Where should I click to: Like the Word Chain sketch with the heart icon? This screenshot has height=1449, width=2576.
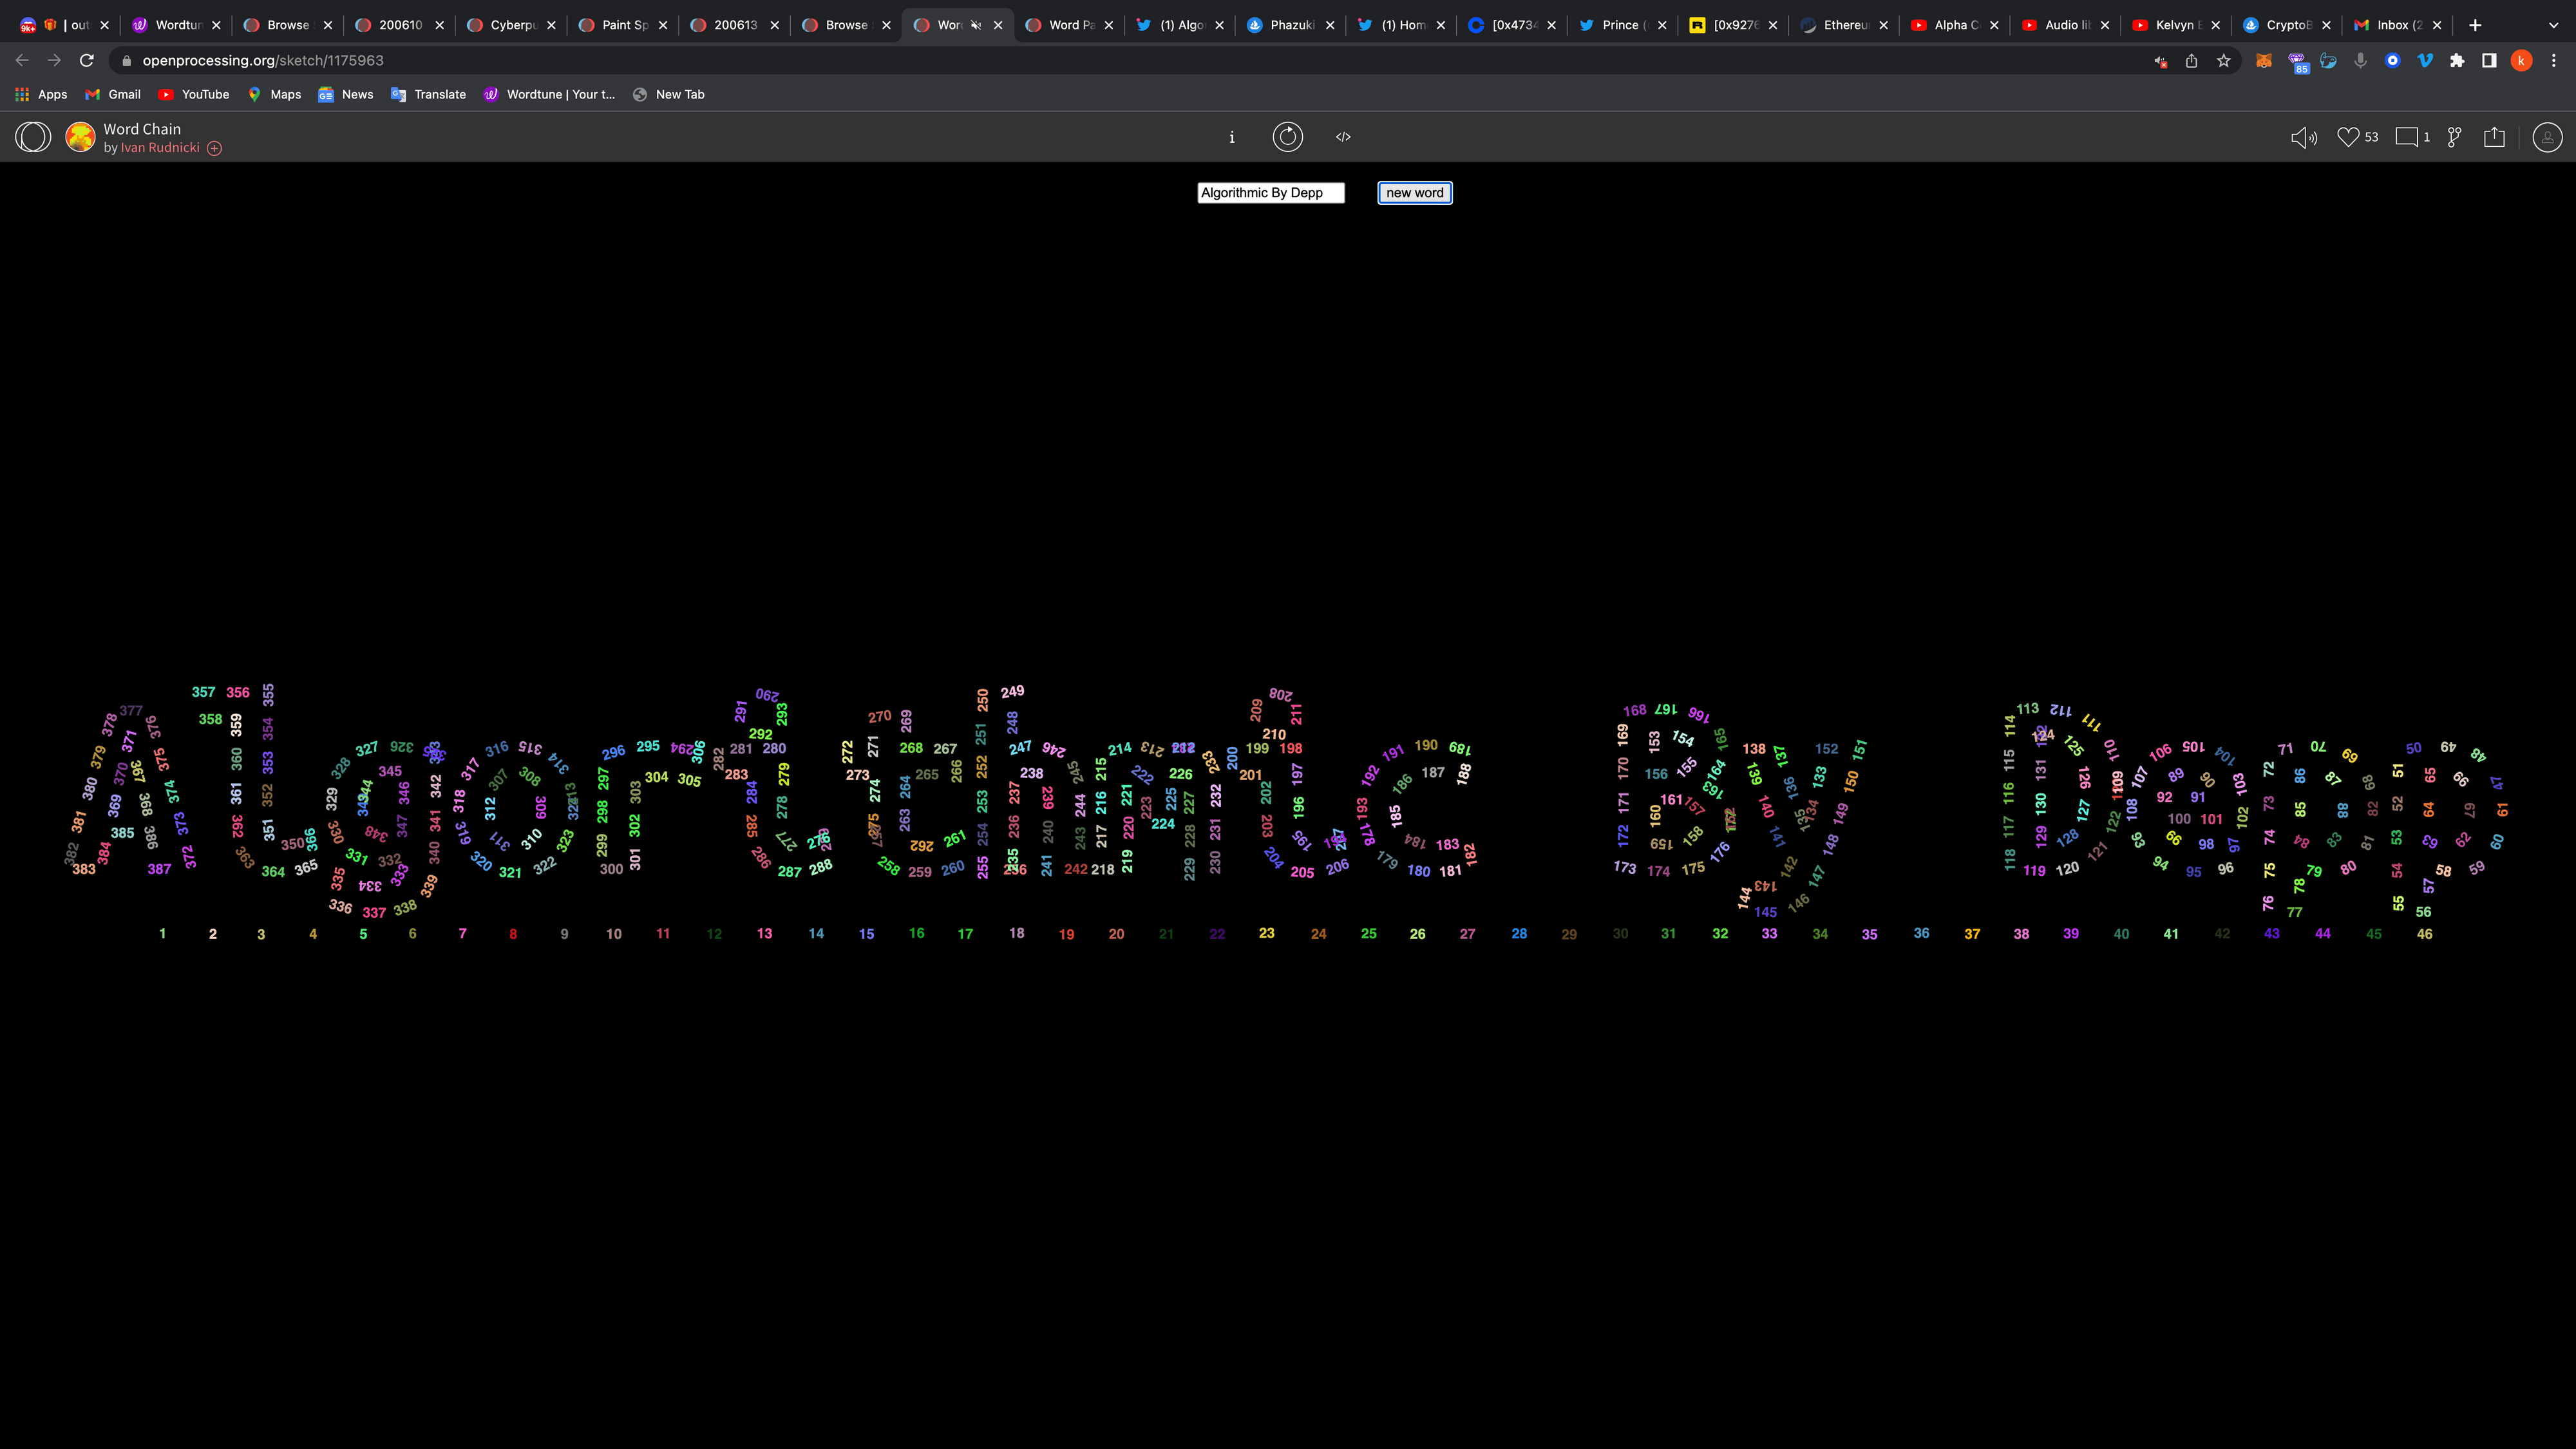coord(2348,137)
